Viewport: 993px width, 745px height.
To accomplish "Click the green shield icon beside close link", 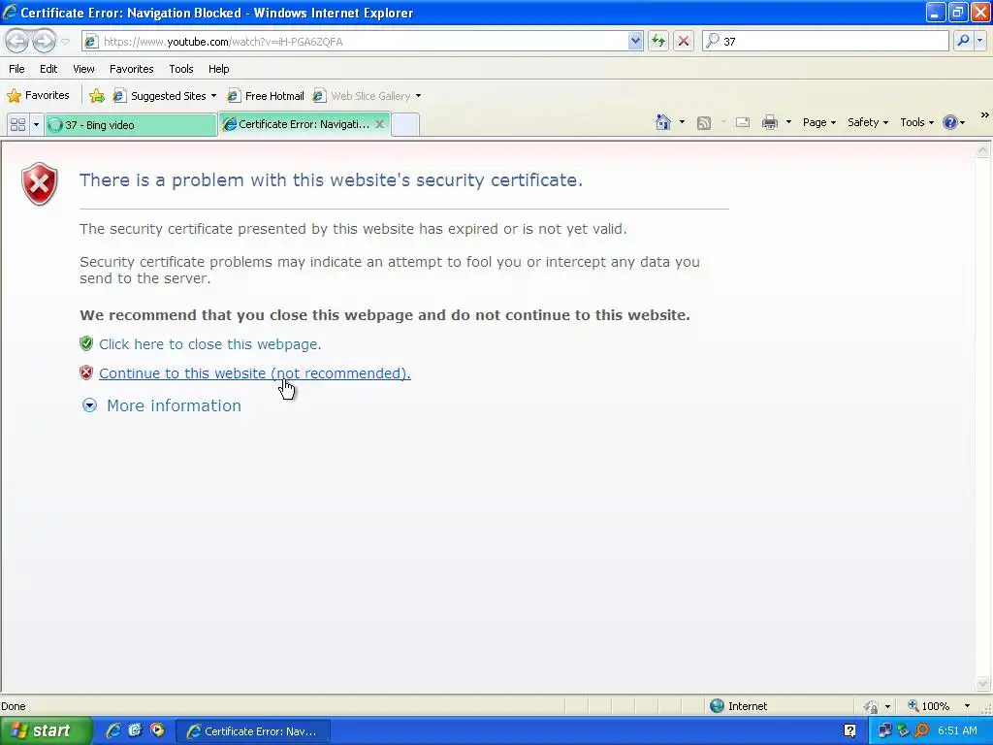I will pyautogui.click(x=86, y=343).
